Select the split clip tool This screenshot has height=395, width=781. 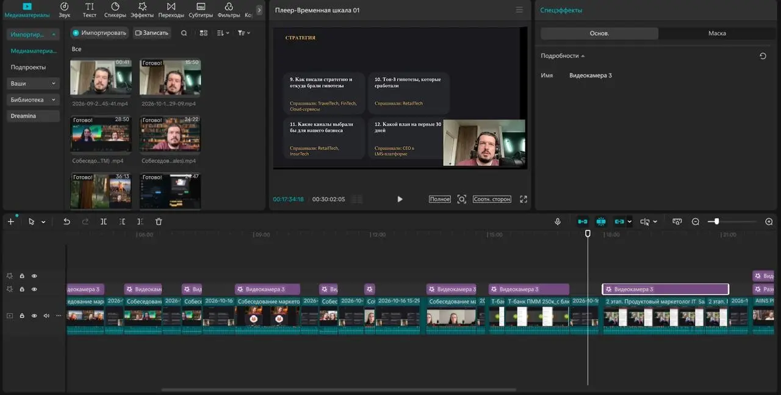pos(104,222)
